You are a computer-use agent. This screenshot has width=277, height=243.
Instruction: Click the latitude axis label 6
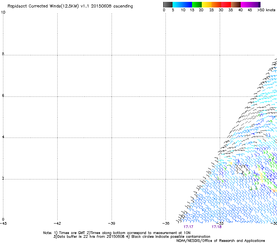point(3,95)
